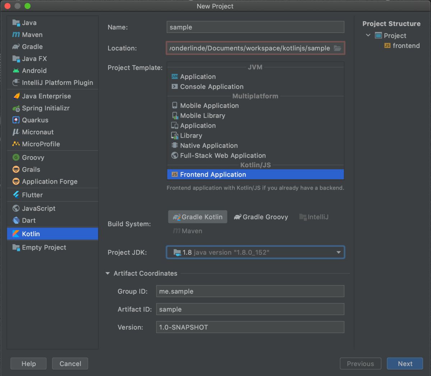The height and width of the screenshot is (376, 431).
Task: Click the IntelliJ Platform Plugin icon
Action: (x=16, y=82)
